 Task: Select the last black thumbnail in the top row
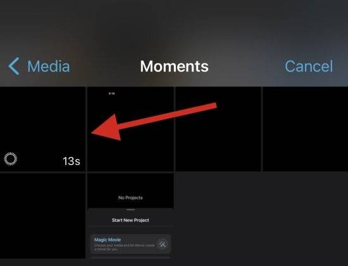click(x=306, y=129)
